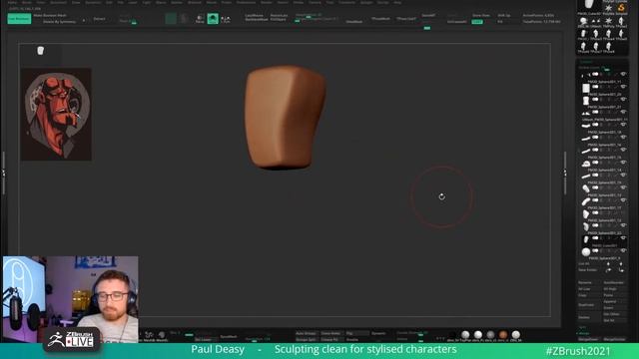Image resolution: width=639 pixels, height=359 pixels.
Task: Expand the Merge section
Action: click(x=583, y=333)
